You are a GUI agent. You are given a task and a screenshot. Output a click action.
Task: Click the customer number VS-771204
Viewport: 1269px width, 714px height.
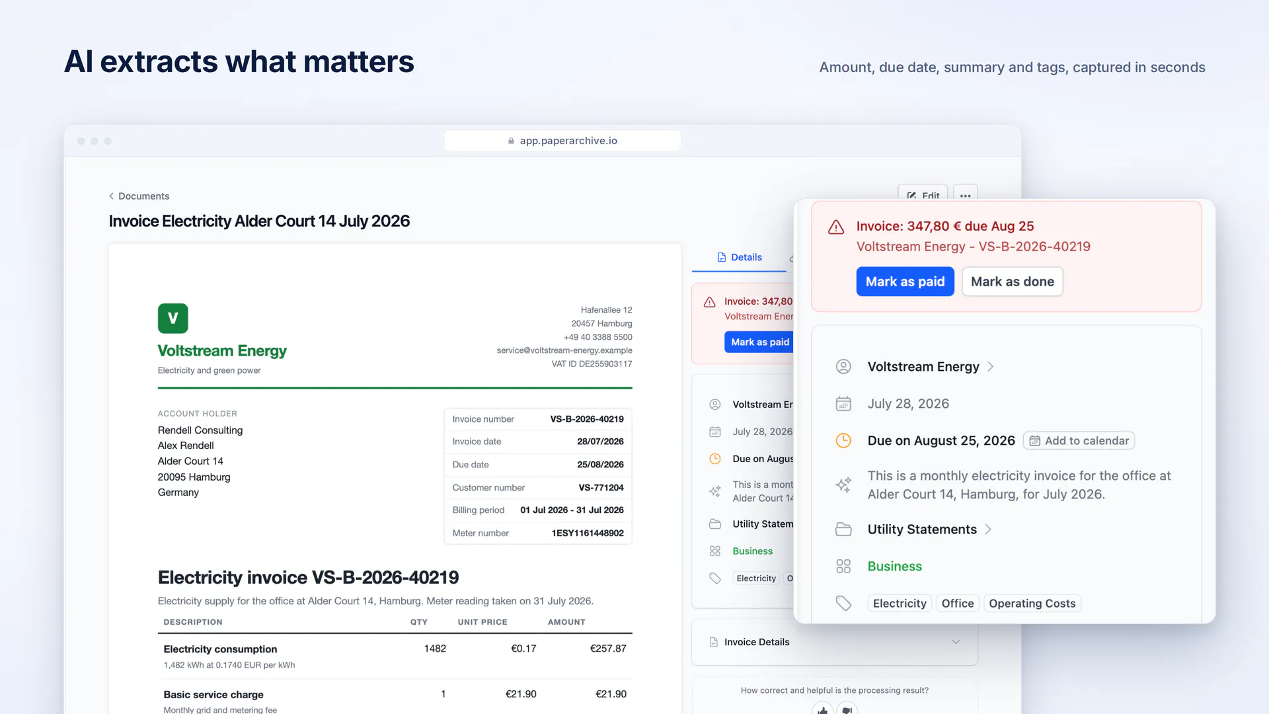coord(601,488)
